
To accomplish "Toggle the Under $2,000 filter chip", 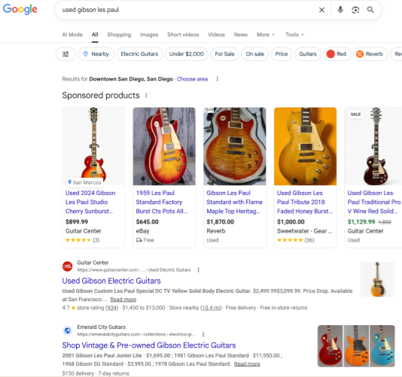I will point(187,54).
